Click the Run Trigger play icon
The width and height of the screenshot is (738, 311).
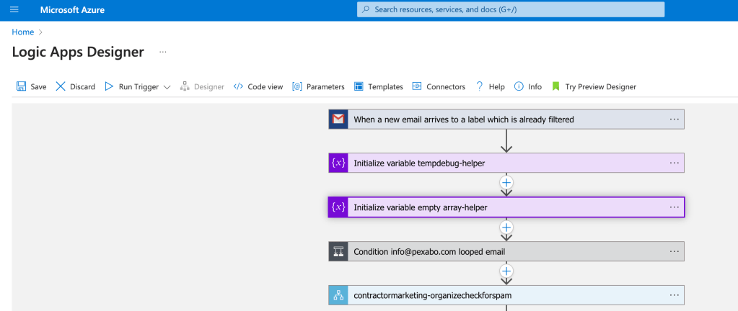coord(109,86)
